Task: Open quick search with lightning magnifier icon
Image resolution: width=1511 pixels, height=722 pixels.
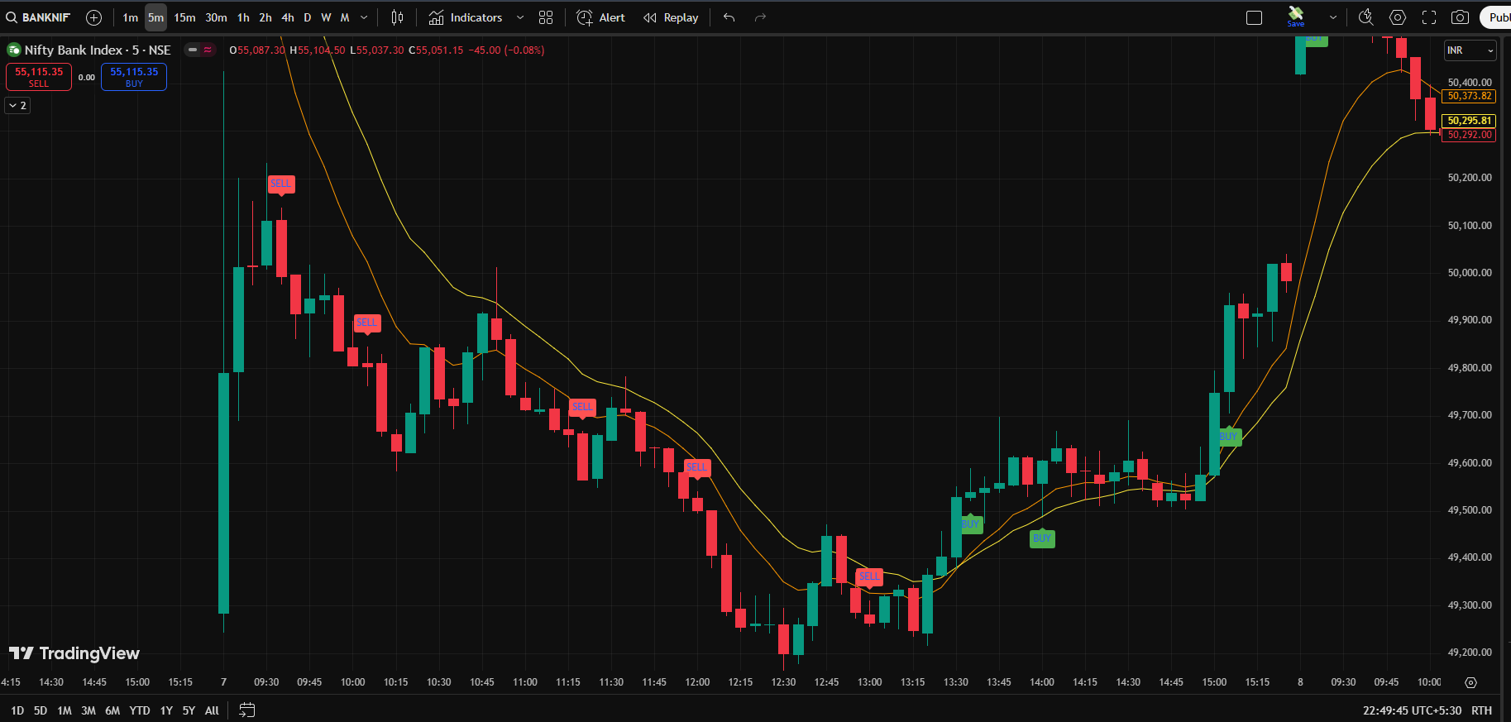Action: [1366, 17]
